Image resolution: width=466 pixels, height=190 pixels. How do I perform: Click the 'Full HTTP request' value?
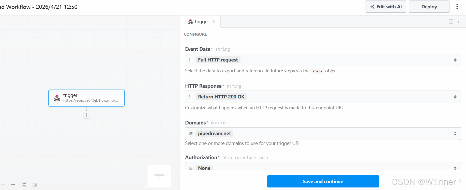pos(218,60)
